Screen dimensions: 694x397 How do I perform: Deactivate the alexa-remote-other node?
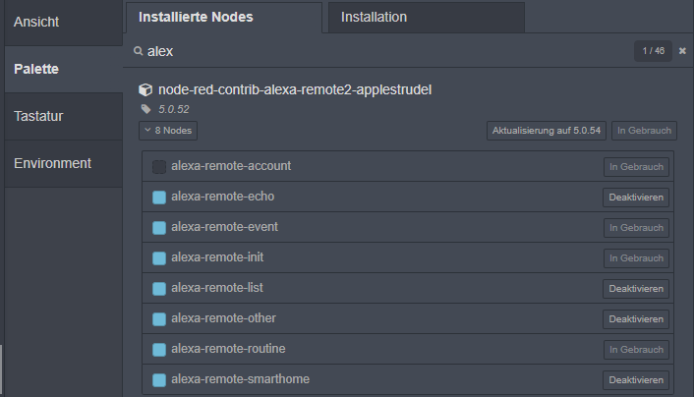[636, 319]
